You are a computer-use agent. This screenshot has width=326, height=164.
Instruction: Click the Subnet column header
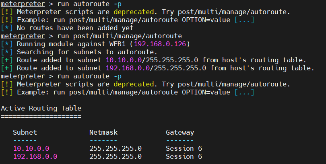pos(25,132)
